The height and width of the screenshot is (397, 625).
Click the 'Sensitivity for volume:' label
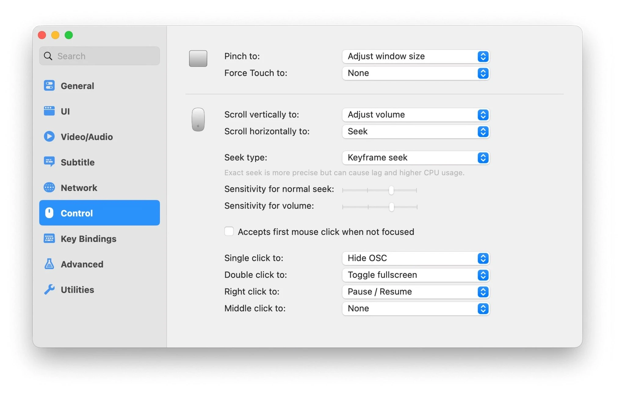click(x=269, y=206)
